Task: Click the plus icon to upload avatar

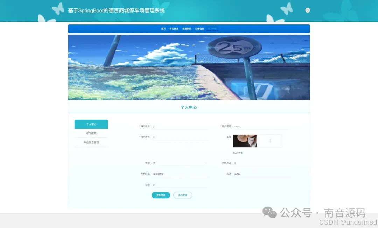Action: pyautogui.click(x=270, y=141)
